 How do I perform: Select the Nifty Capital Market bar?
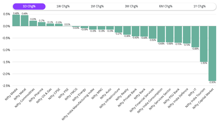[212, 53]
